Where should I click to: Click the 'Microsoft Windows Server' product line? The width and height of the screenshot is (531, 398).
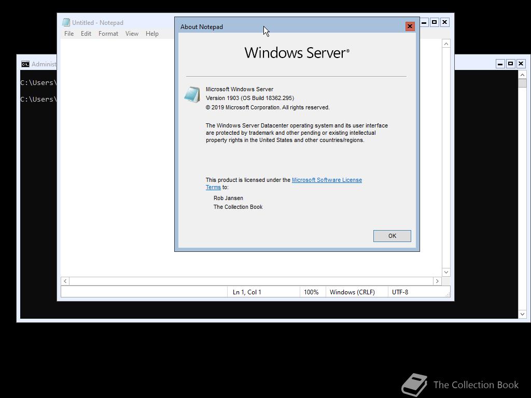(x=240, y=89)
